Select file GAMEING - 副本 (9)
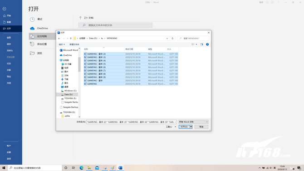The width and height of the screenshot is (304, 171). coord(131,77)
